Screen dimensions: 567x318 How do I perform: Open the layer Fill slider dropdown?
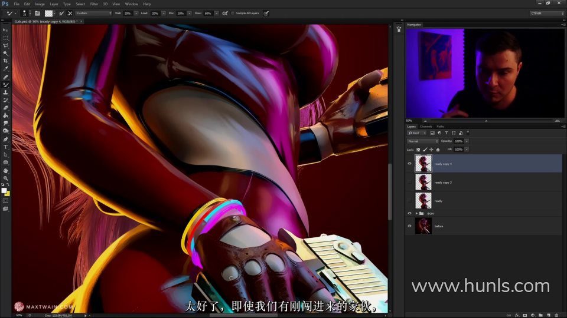[467, 149]
